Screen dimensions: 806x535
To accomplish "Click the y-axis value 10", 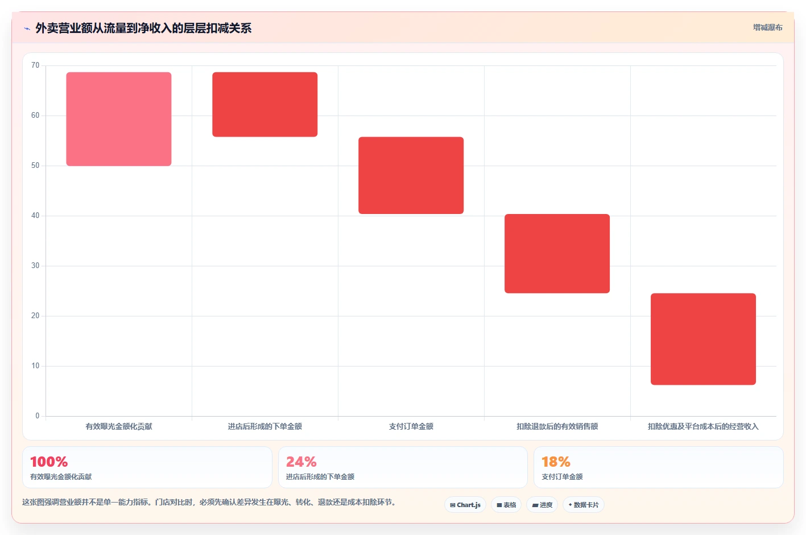I will pyautogui.click(x=35, y=366).
